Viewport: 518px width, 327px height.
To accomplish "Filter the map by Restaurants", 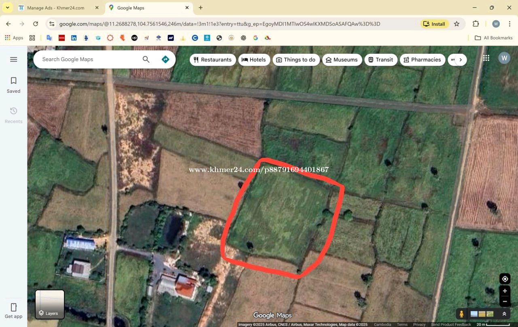I will click(x=212, y=59).
